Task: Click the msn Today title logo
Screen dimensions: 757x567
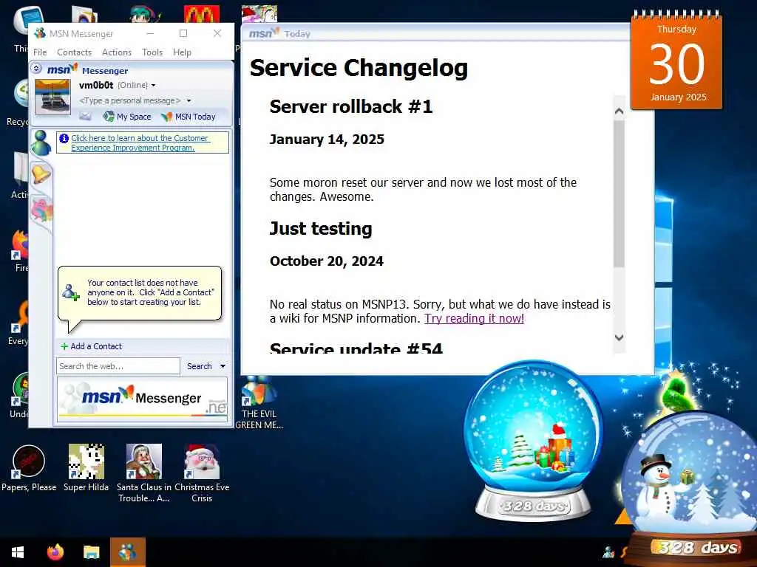Action: pos(264,33)
